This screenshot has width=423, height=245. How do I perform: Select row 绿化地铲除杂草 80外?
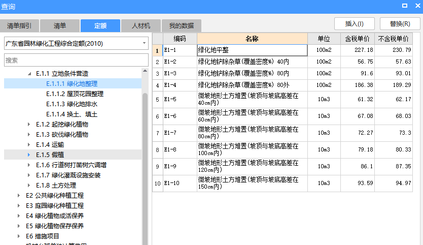[283, 85]
